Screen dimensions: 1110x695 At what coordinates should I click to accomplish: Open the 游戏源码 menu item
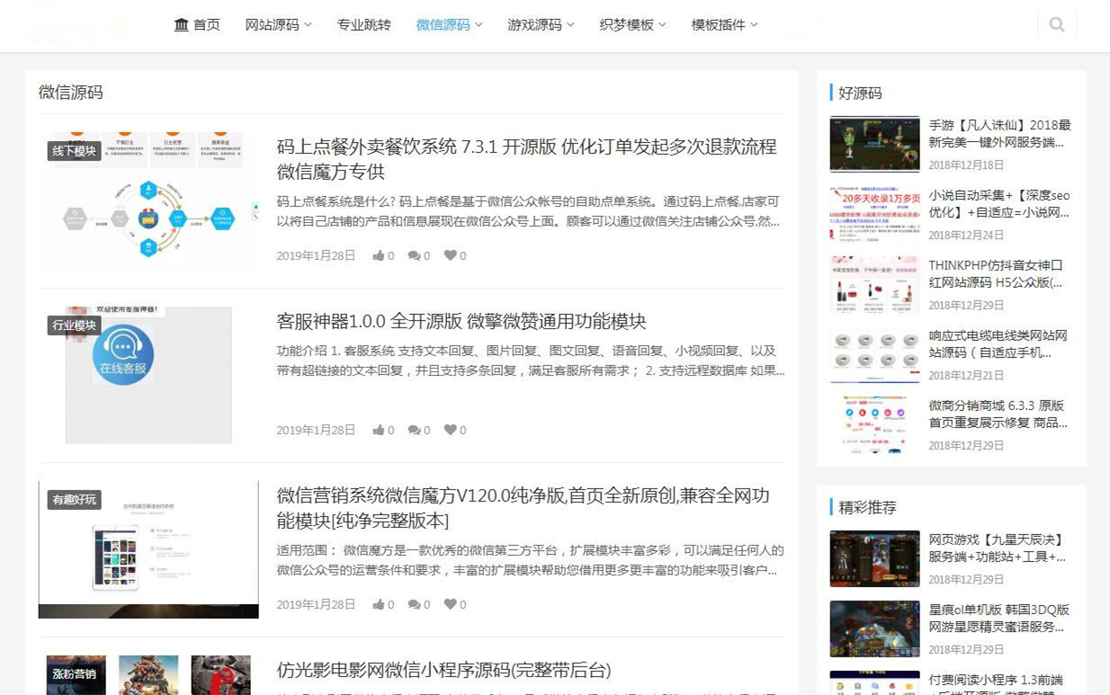(534, 24)
